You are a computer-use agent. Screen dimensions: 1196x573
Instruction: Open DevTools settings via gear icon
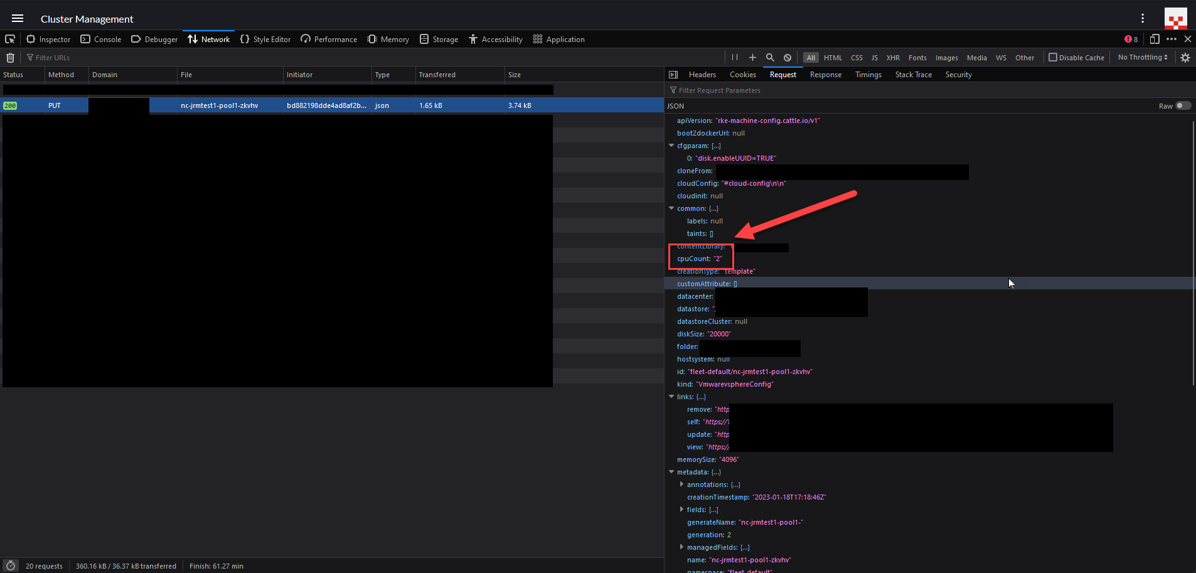(x=1185, y=57)
